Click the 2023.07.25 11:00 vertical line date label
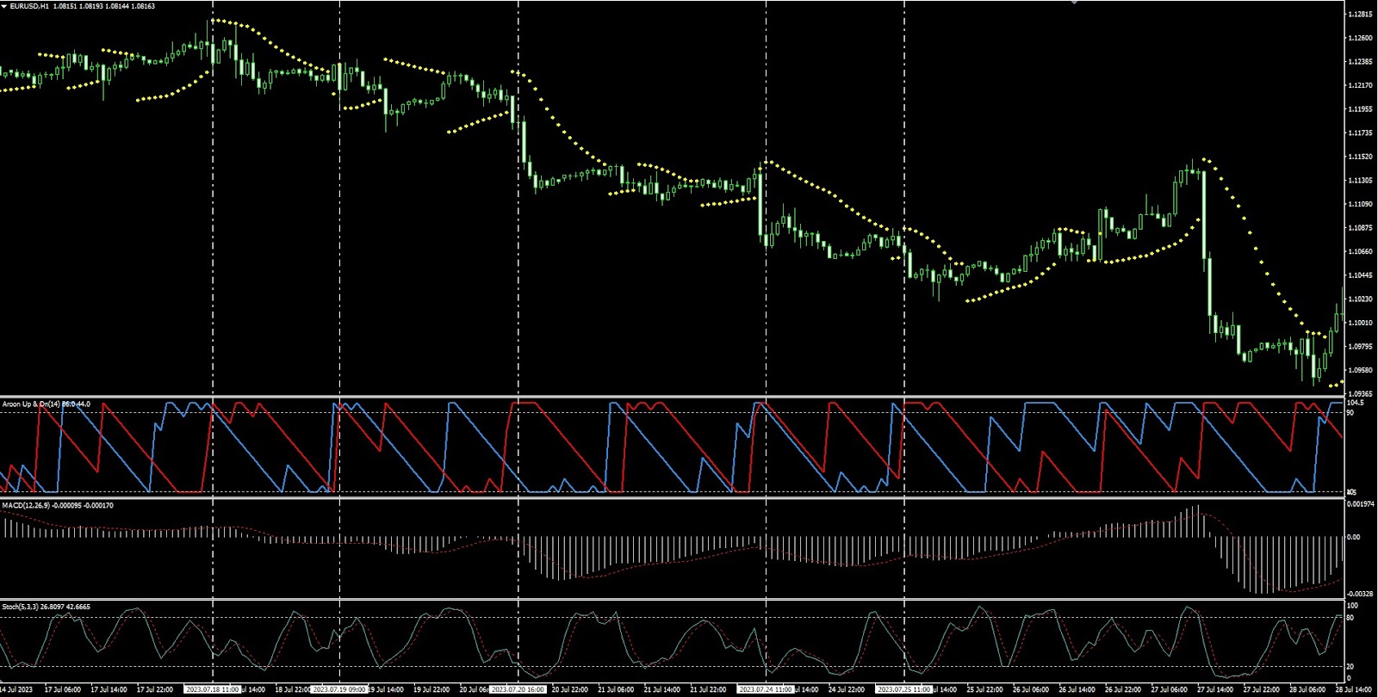The height and width of the screenshot is (697, 1378). pos(903,689)
